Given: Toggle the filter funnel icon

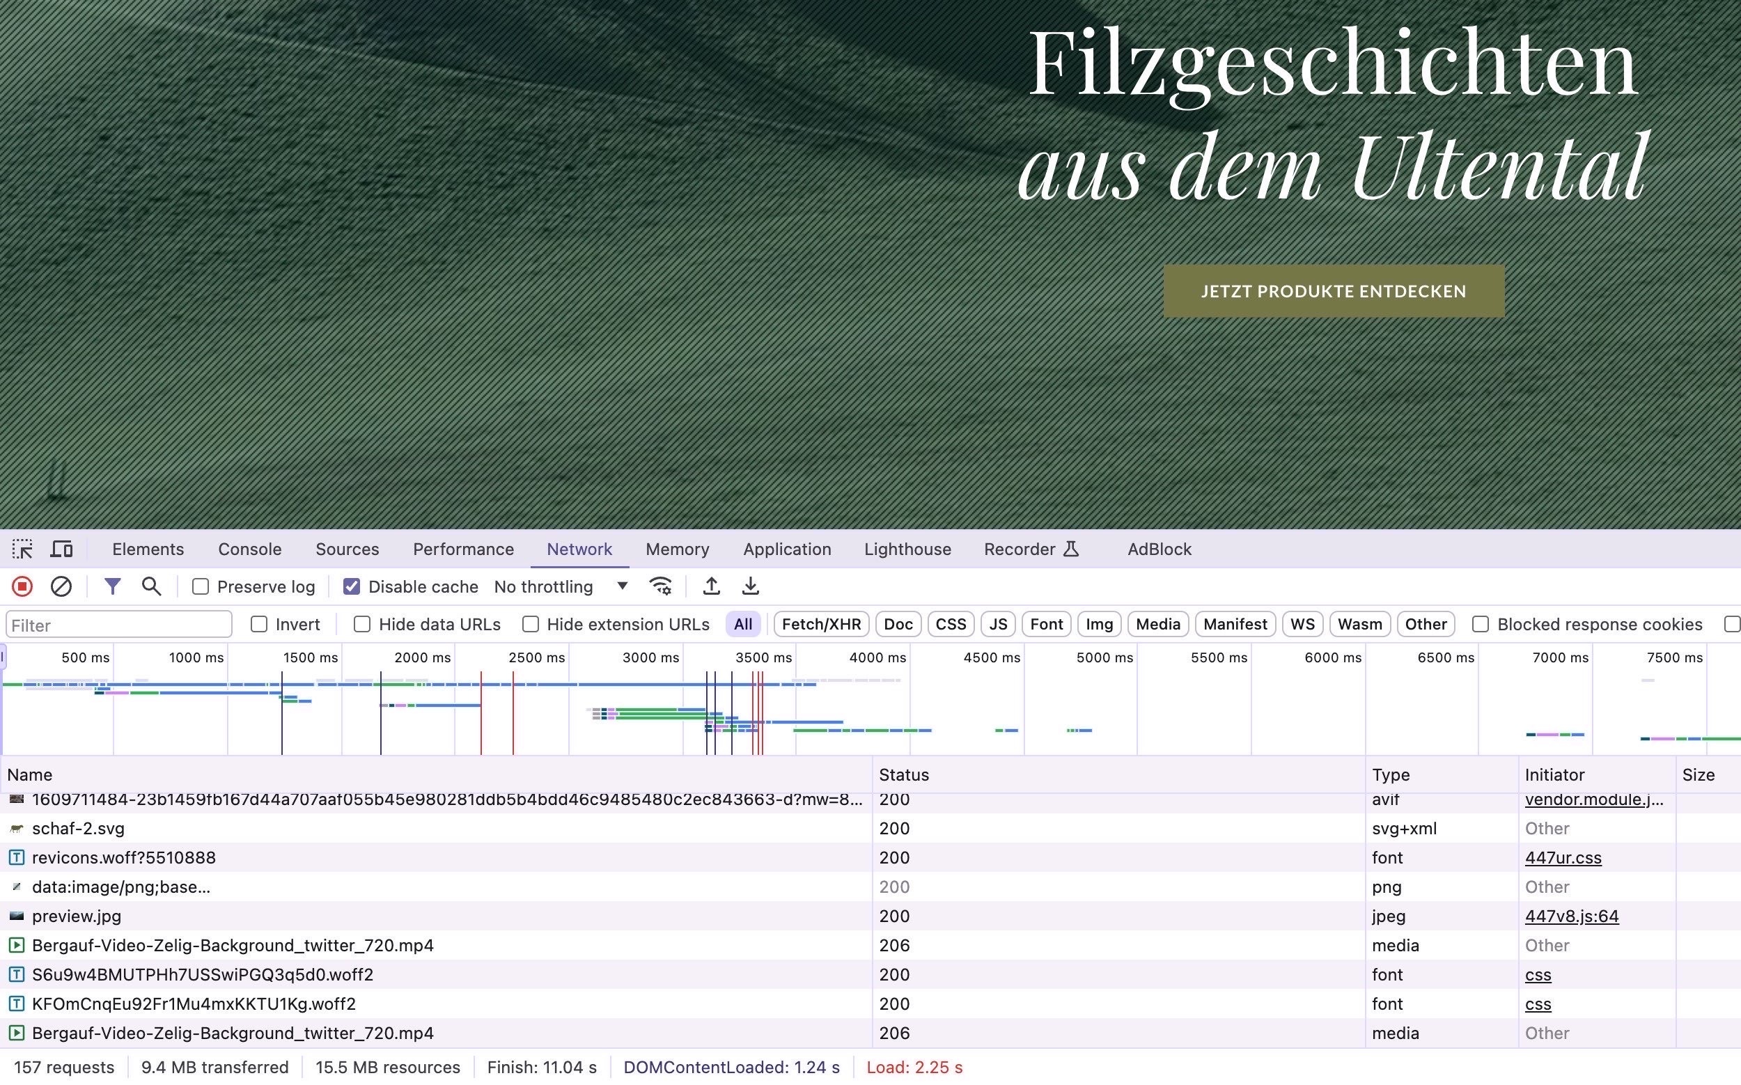Looking at the screenshot, I should tap(112, 587).
